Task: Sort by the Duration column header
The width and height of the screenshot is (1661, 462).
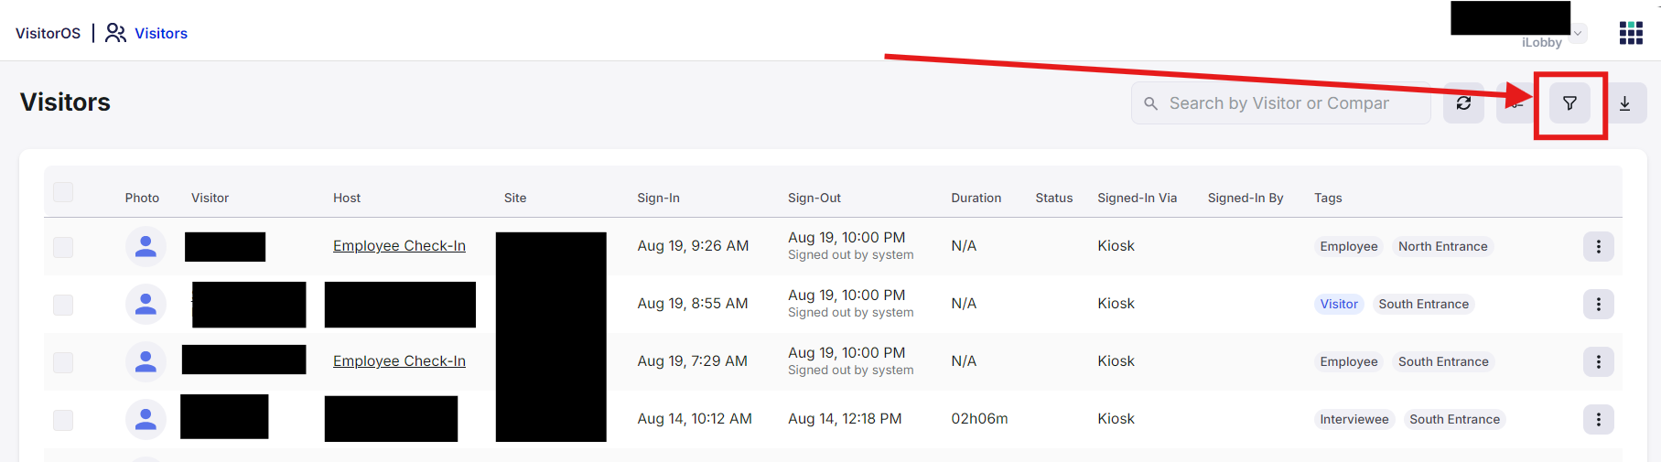Action: click(976, 198)
